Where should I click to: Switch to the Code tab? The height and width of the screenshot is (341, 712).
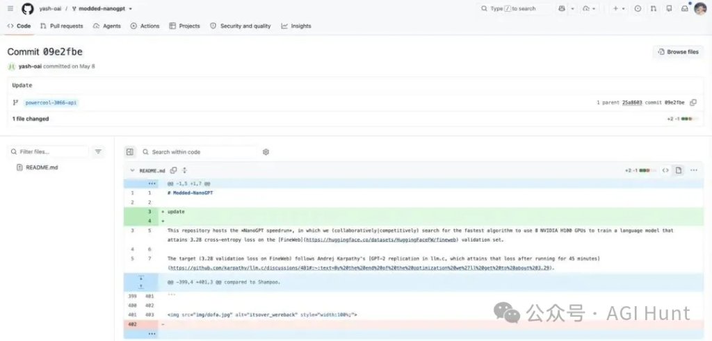pyautogui.click(x=19, y=26)
